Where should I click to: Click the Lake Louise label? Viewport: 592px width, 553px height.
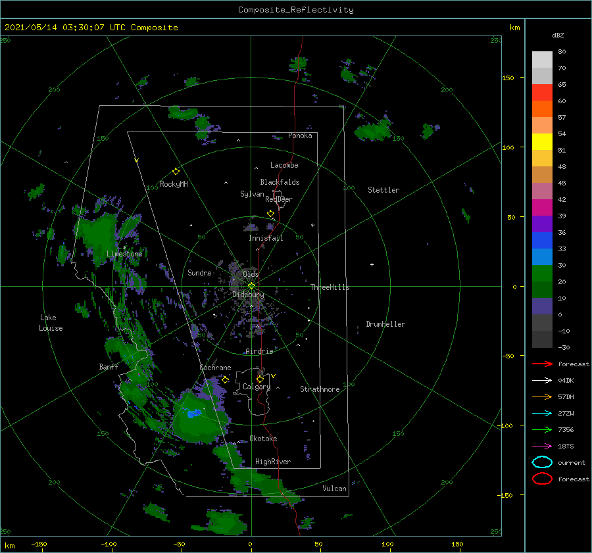coord(51,323)
